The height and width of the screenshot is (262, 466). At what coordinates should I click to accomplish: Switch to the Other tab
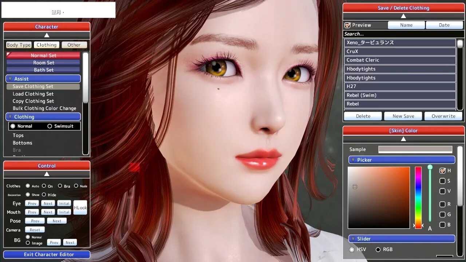coord(74,45)
